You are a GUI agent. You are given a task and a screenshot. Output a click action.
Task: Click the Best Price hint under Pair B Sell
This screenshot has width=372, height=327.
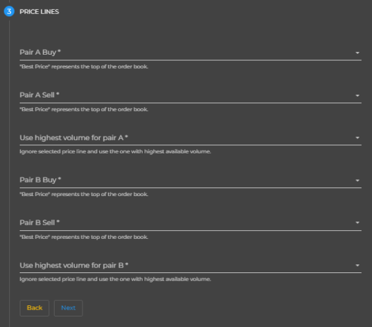pyautogui.click(x=84, y=237)
